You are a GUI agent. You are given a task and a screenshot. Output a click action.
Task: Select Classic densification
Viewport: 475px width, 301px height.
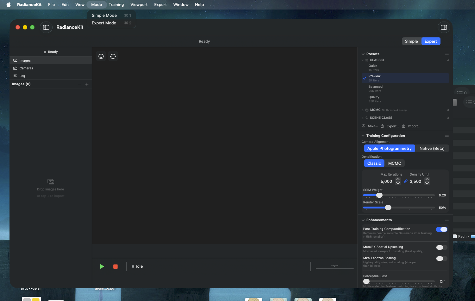pos(374,163)
